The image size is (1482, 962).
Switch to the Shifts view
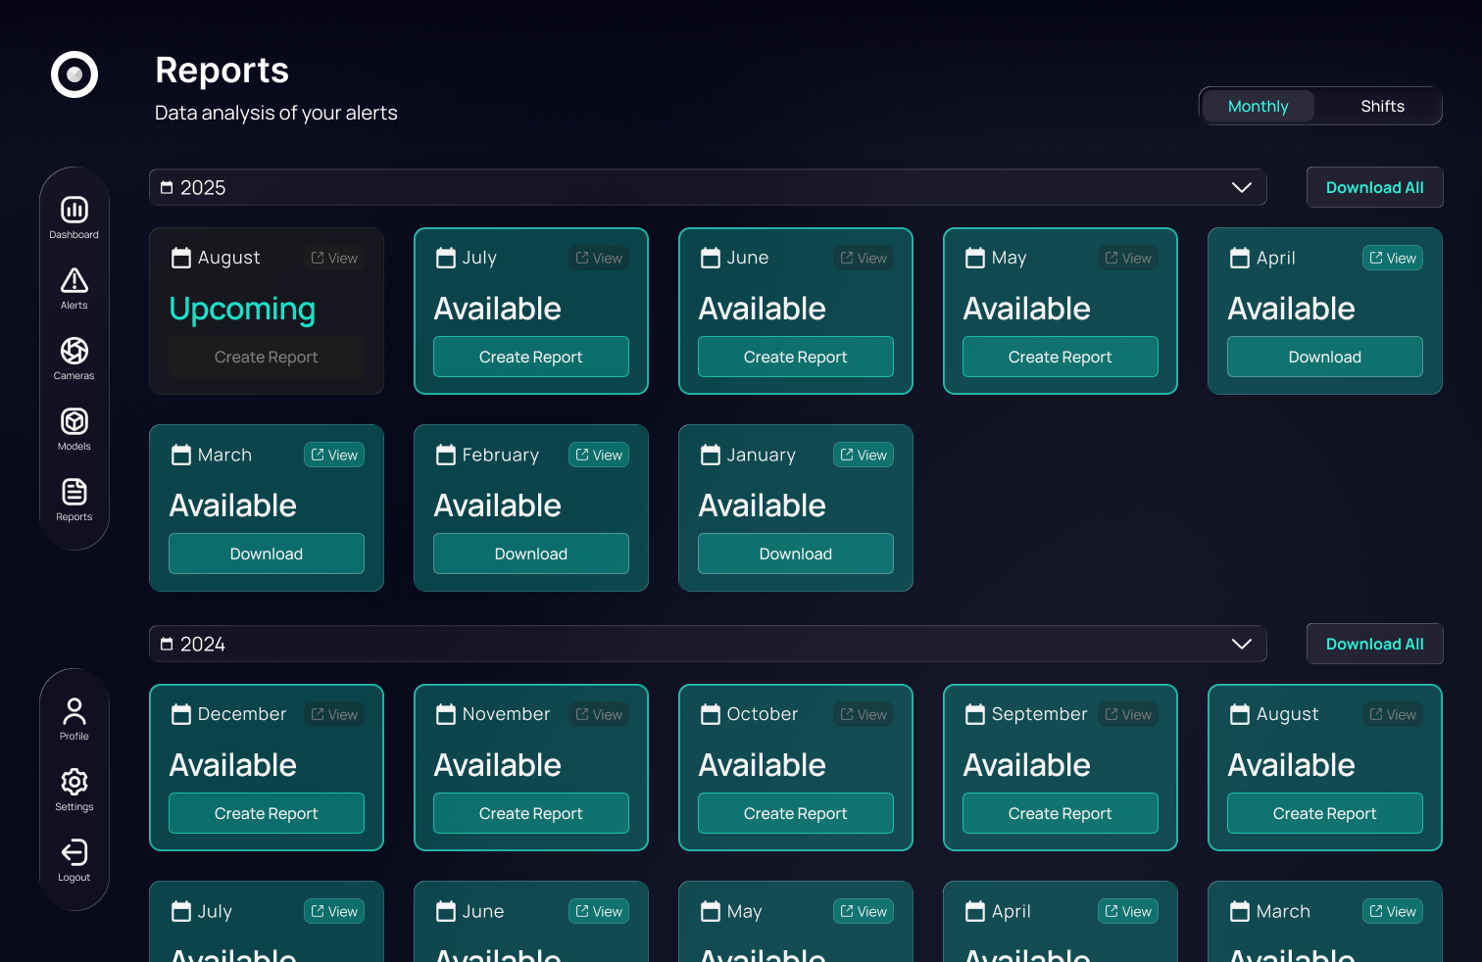coord(1381,106)
